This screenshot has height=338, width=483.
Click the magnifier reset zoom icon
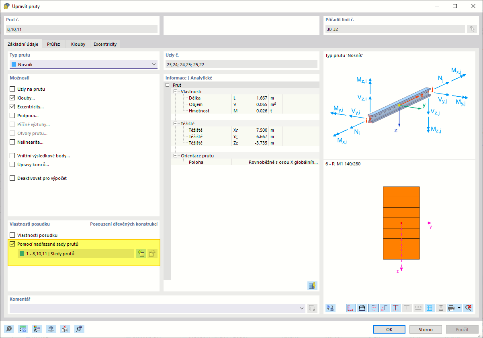click(468, 308)
